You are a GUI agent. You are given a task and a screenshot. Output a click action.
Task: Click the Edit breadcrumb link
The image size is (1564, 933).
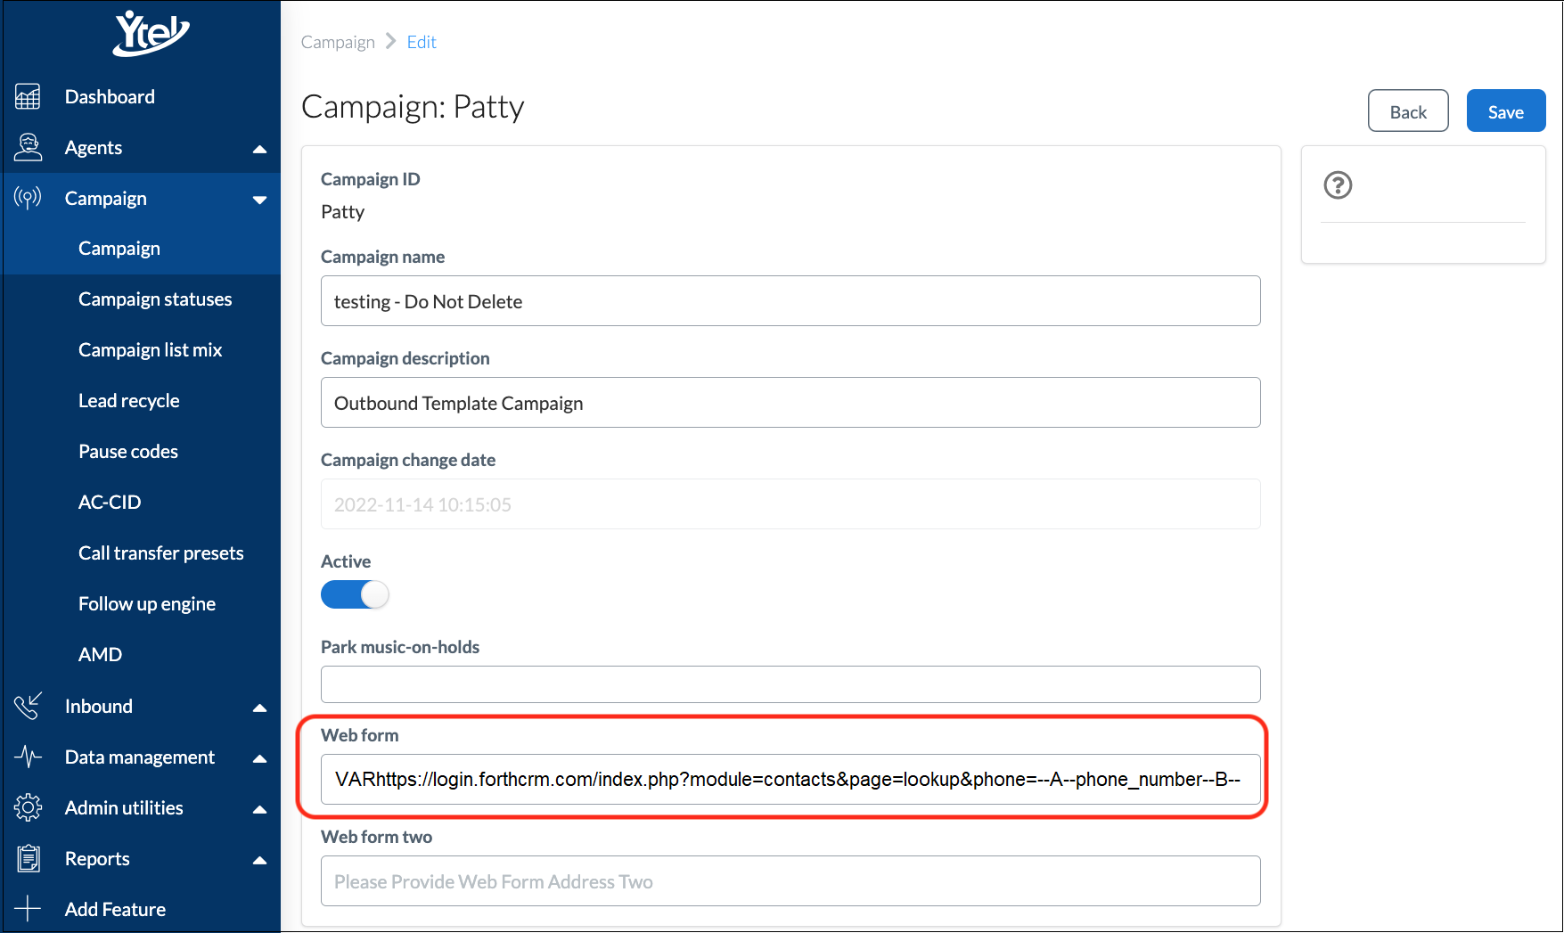click(422, 42)
